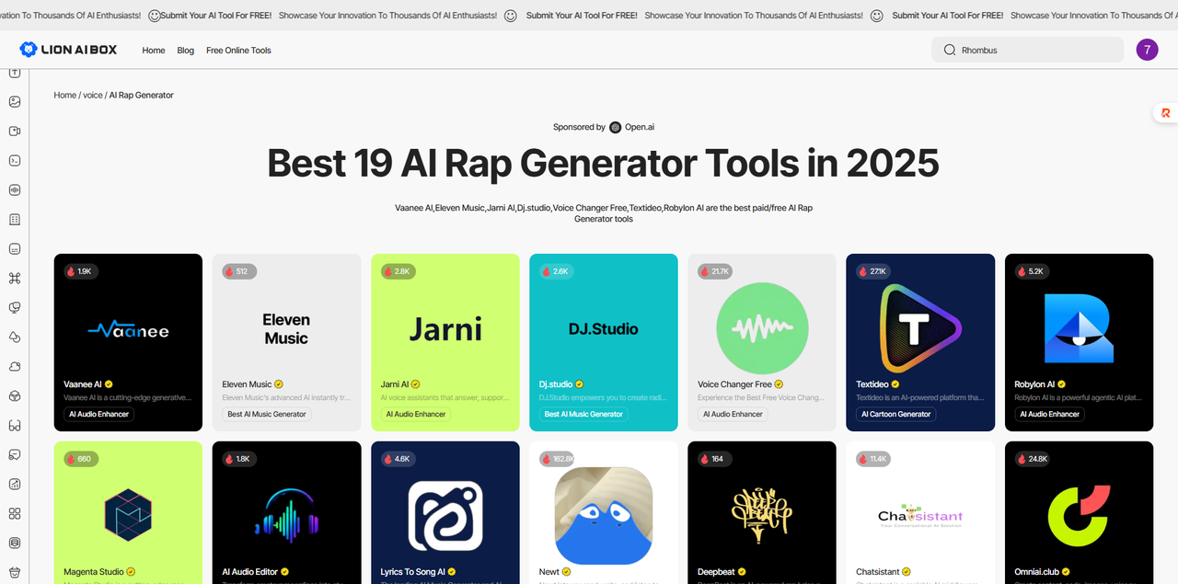Open the Magenta Studio hexagon logo
This screenshot has width=1178, height=584.
[x=128, y=515]
